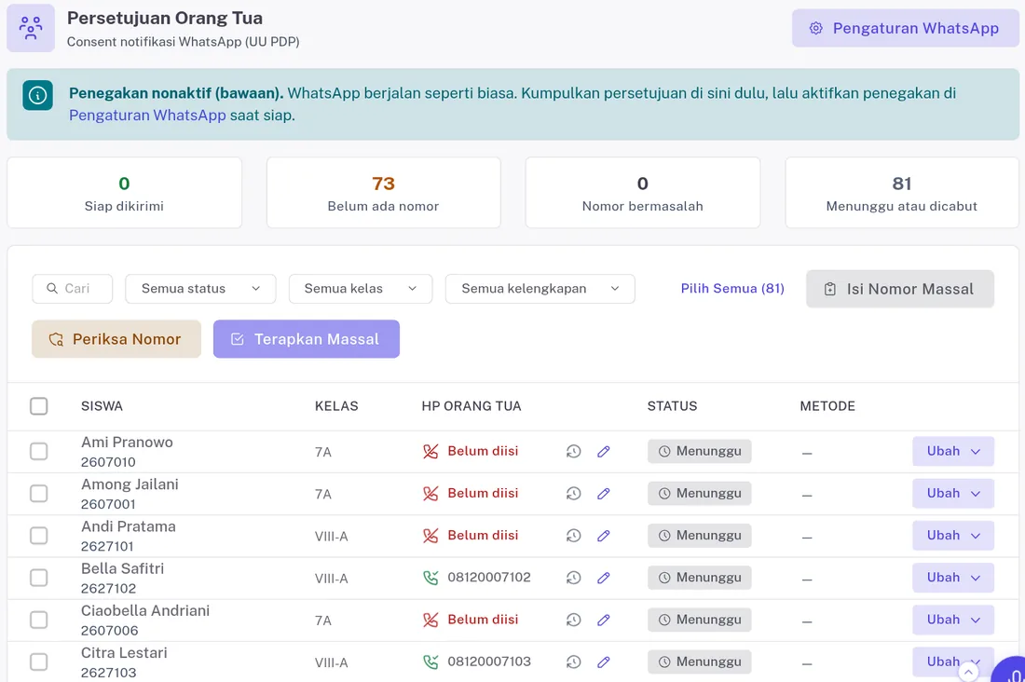Tick the checkbox for Citra Lestari
The image size is (1025, 682).
coord(39,662)
